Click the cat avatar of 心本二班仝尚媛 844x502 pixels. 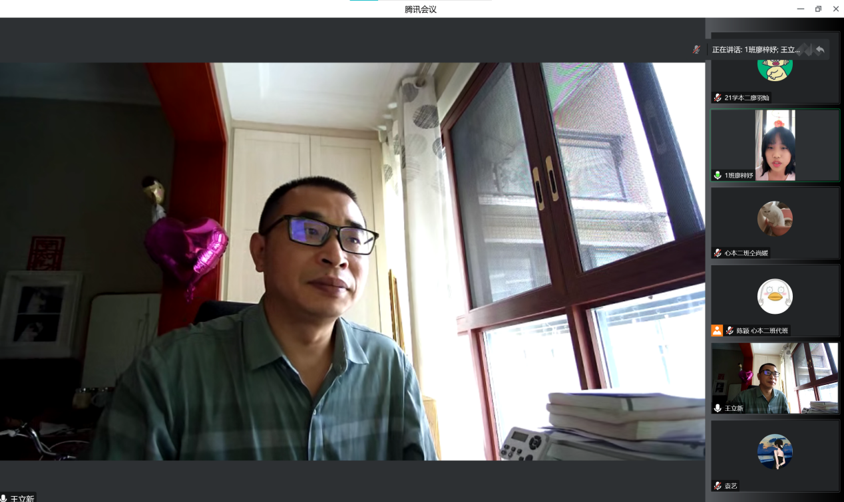click(x=775, y=219)
